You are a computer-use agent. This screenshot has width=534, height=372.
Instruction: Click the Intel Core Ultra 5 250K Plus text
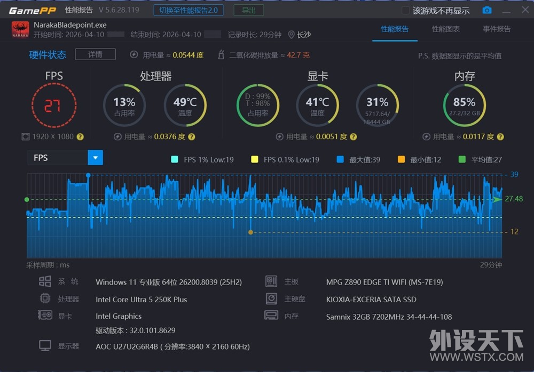click(x=142, y=300)
